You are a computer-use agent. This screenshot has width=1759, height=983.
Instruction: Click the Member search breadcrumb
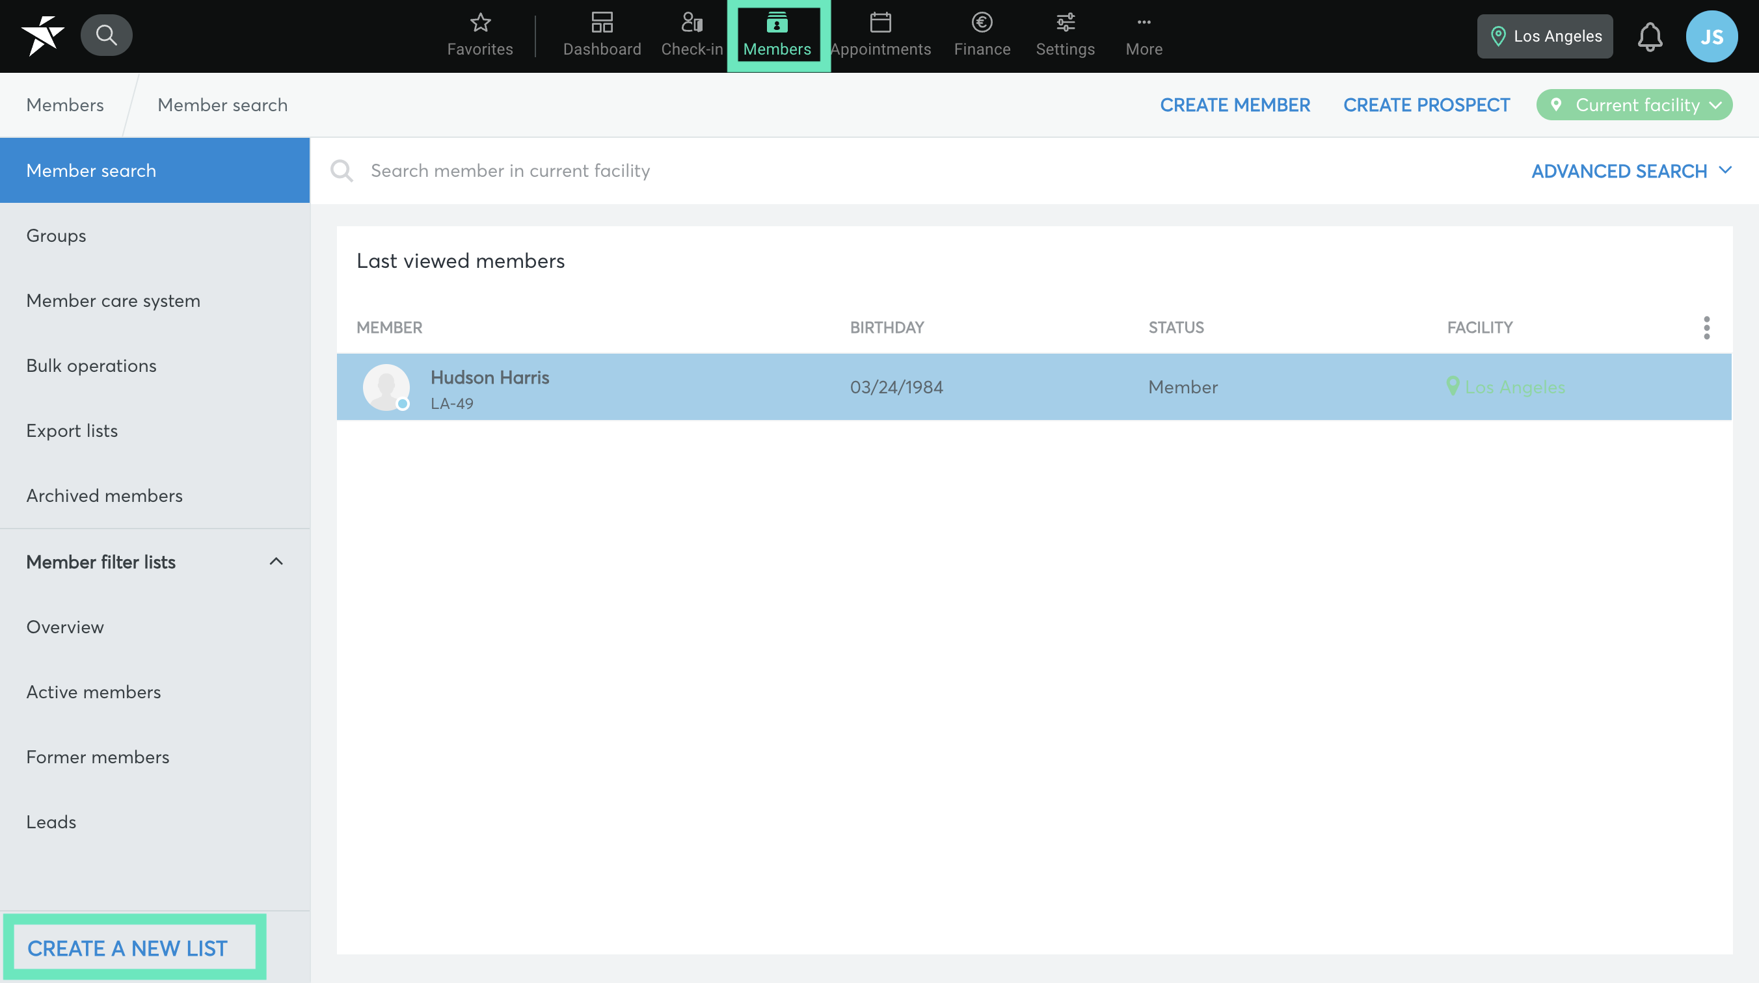pos(222,105)
